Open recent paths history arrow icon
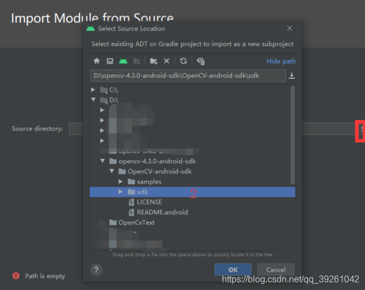This screenshot has height=290, width=365. pos(292,75)
